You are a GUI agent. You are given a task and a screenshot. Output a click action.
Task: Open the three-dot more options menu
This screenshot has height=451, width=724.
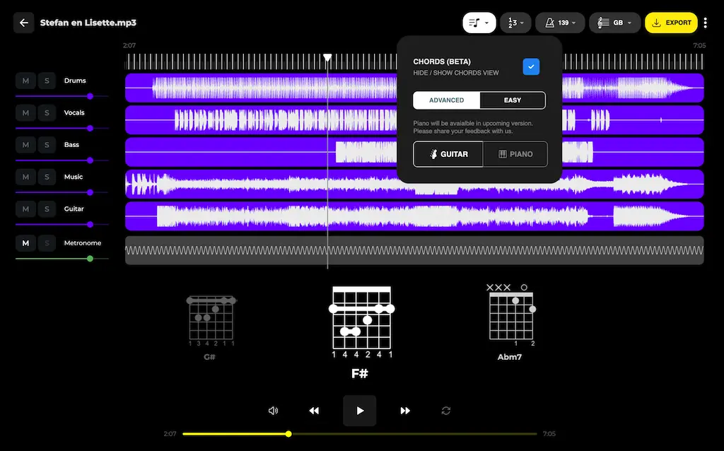click(705, 23)
